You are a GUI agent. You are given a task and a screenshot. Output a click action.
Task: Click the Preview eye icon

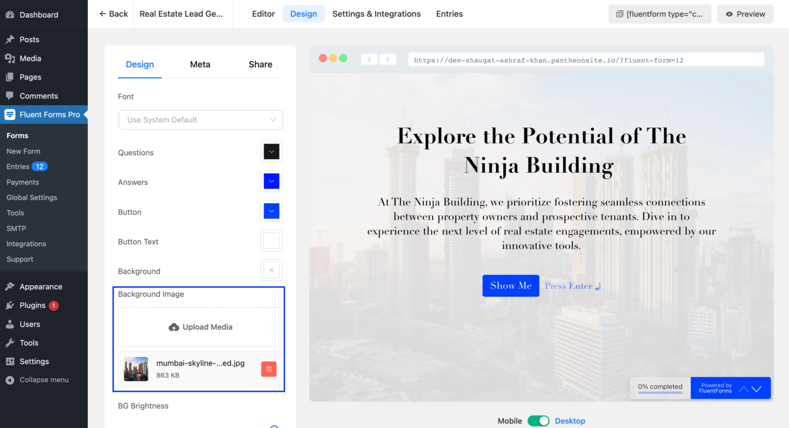coord(730,14)
